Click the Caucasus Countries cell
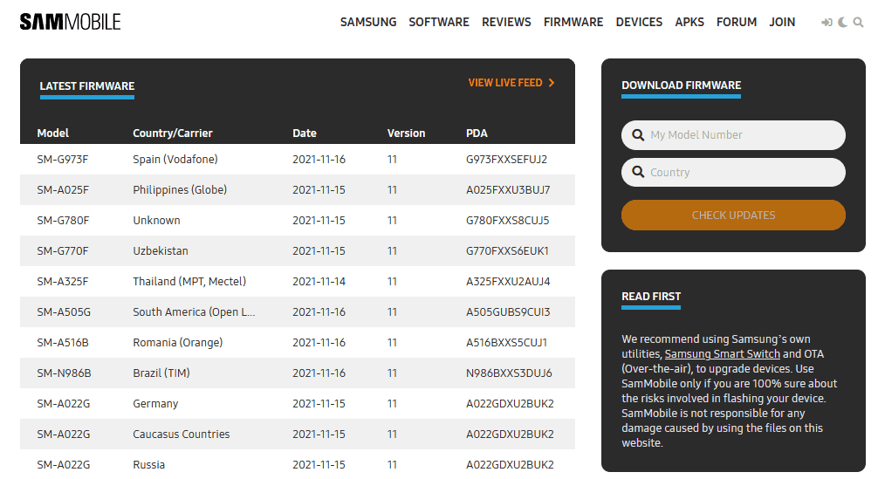This screenshot has width=878, height=479. (x=181, y=434)
